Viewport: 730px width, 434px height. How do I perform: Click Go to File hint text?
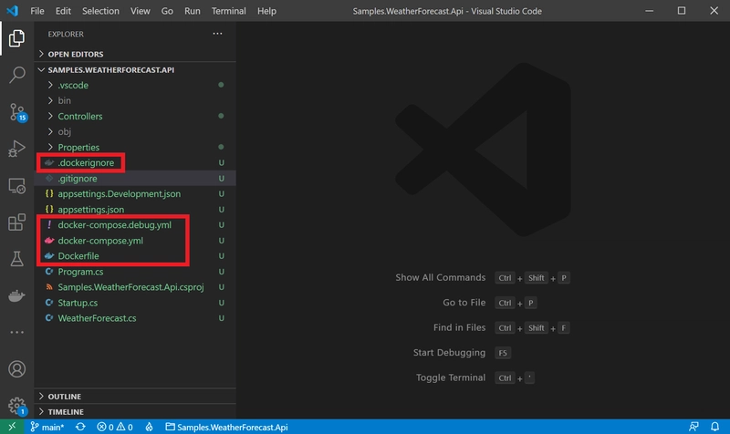(464, 303)
